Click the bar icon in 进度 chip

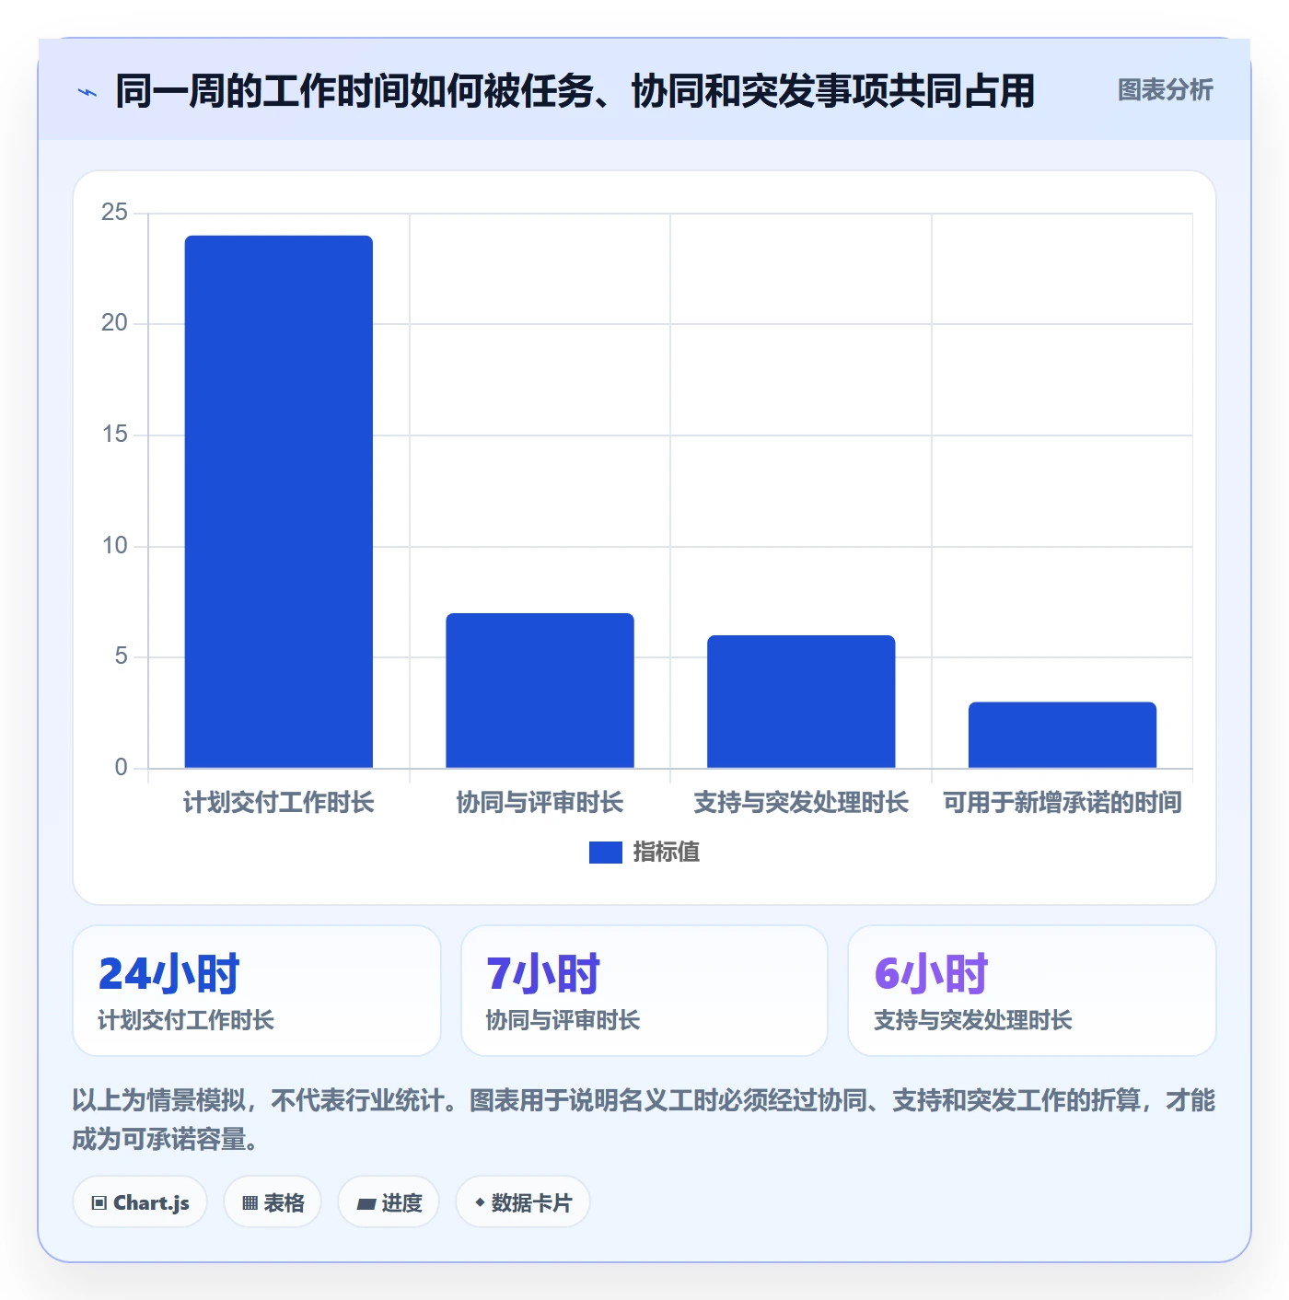click(x=366, y=1203)
